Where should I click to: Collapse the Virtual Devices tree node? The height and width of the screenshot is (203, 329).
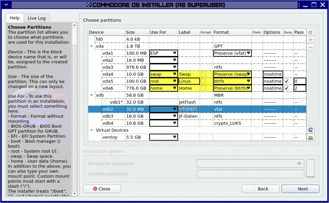pos(92,130)
